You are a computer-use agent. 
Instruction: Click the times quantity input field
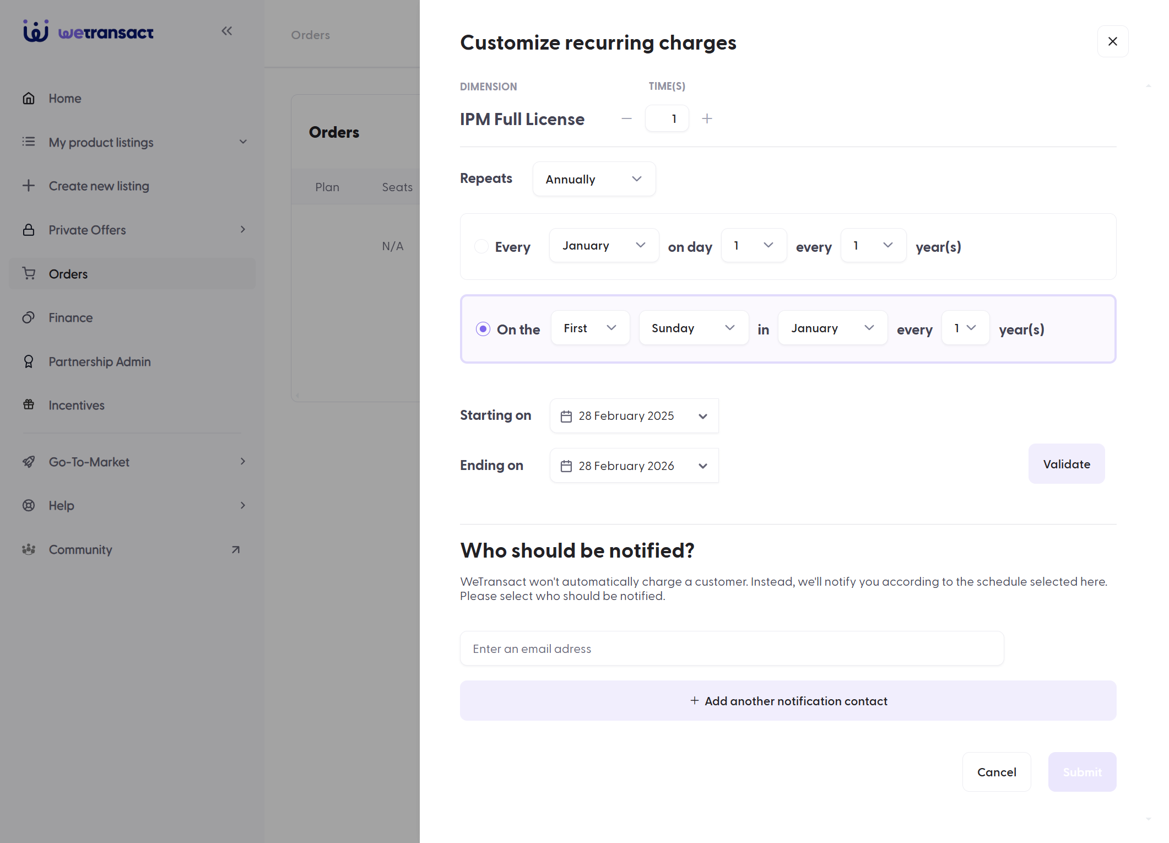tap(667, 118)
